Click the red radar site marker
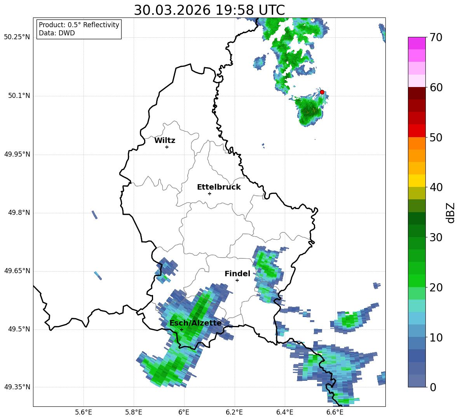This screenshot has width=460, height=420. [322, 92]
